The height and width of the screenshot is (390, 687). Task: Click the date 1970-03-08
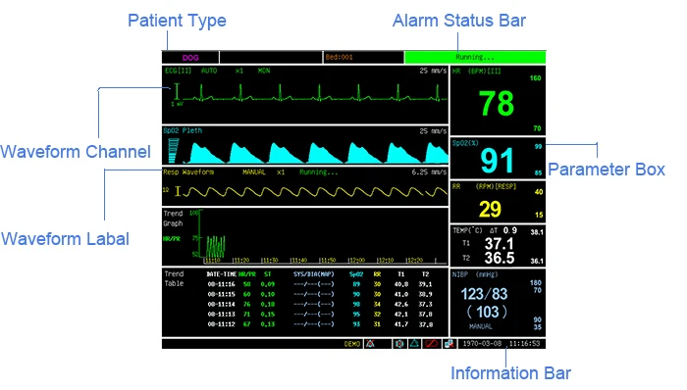click(x=482, y=344)
